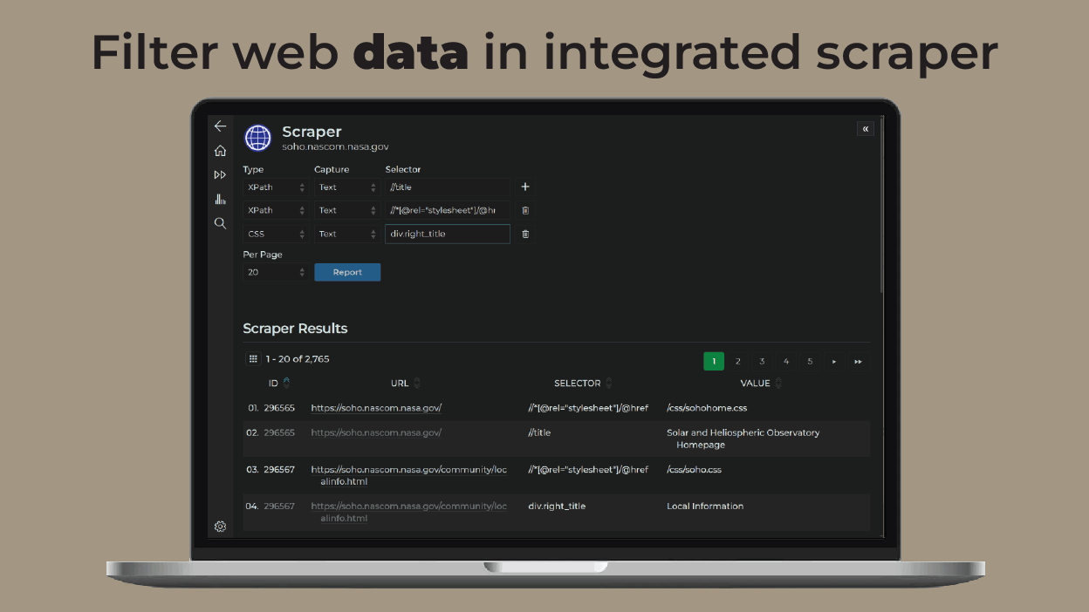
Task: Click the fast-forward crawl icon in sidebar
Action: [x=220, y=174]
